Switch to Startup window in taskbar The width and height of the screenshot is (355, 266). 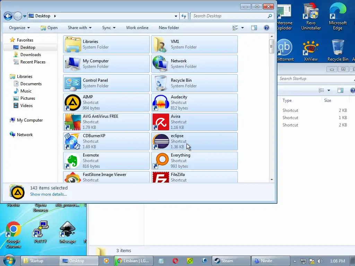40,261
